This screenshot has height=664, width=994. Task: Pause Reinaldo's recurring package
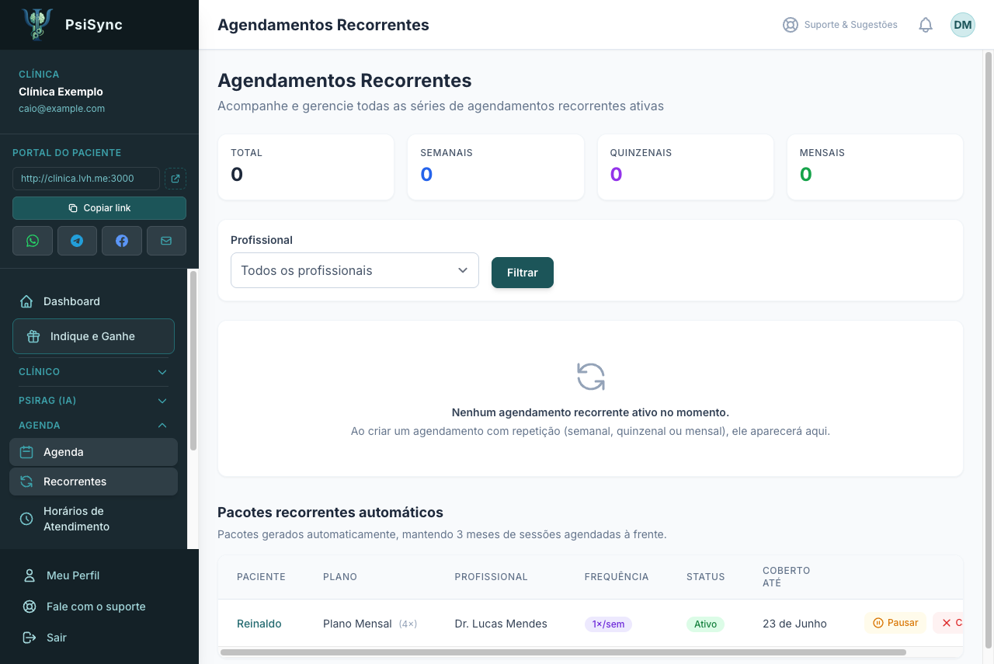pyautogui.click(x=895, y=623)
